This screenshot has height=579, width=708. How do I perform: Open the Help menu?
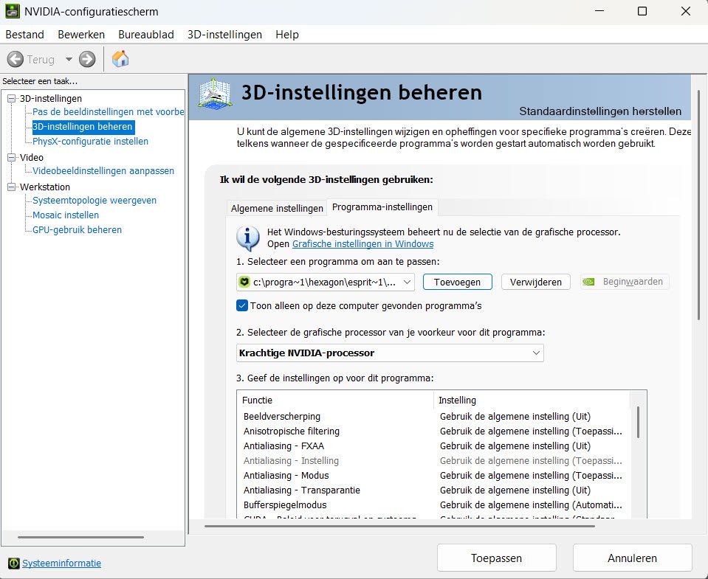[x=287, y=35]
